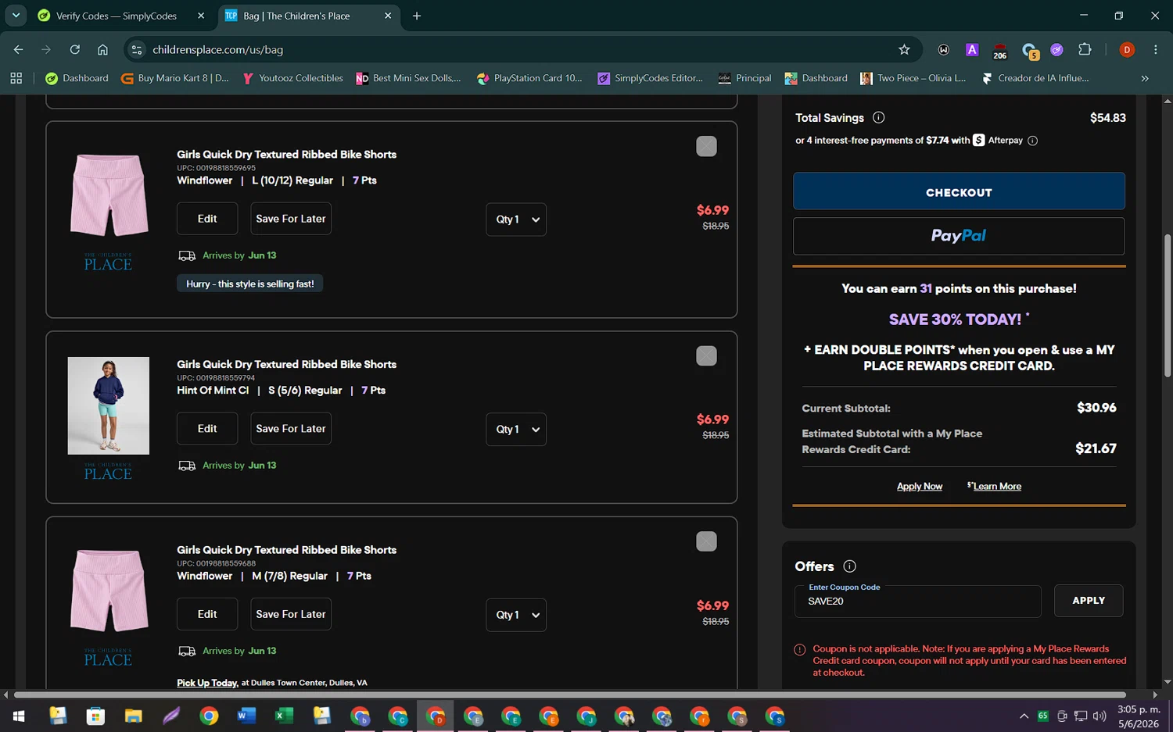Click the Apply Now link
This screenshot has height=732, width=1173.
919,486
